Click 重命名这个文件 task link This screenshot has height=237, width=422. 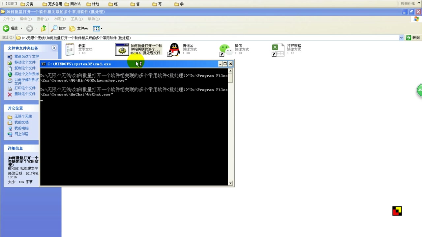(26, 57)
